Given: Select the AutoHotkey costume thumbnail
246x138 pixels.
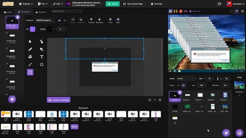Looking at the screenshot, I should (x=12, y=84).
